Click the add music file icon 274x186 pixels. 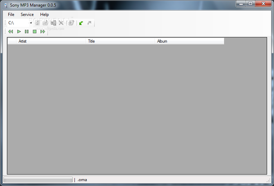(37, 23)
